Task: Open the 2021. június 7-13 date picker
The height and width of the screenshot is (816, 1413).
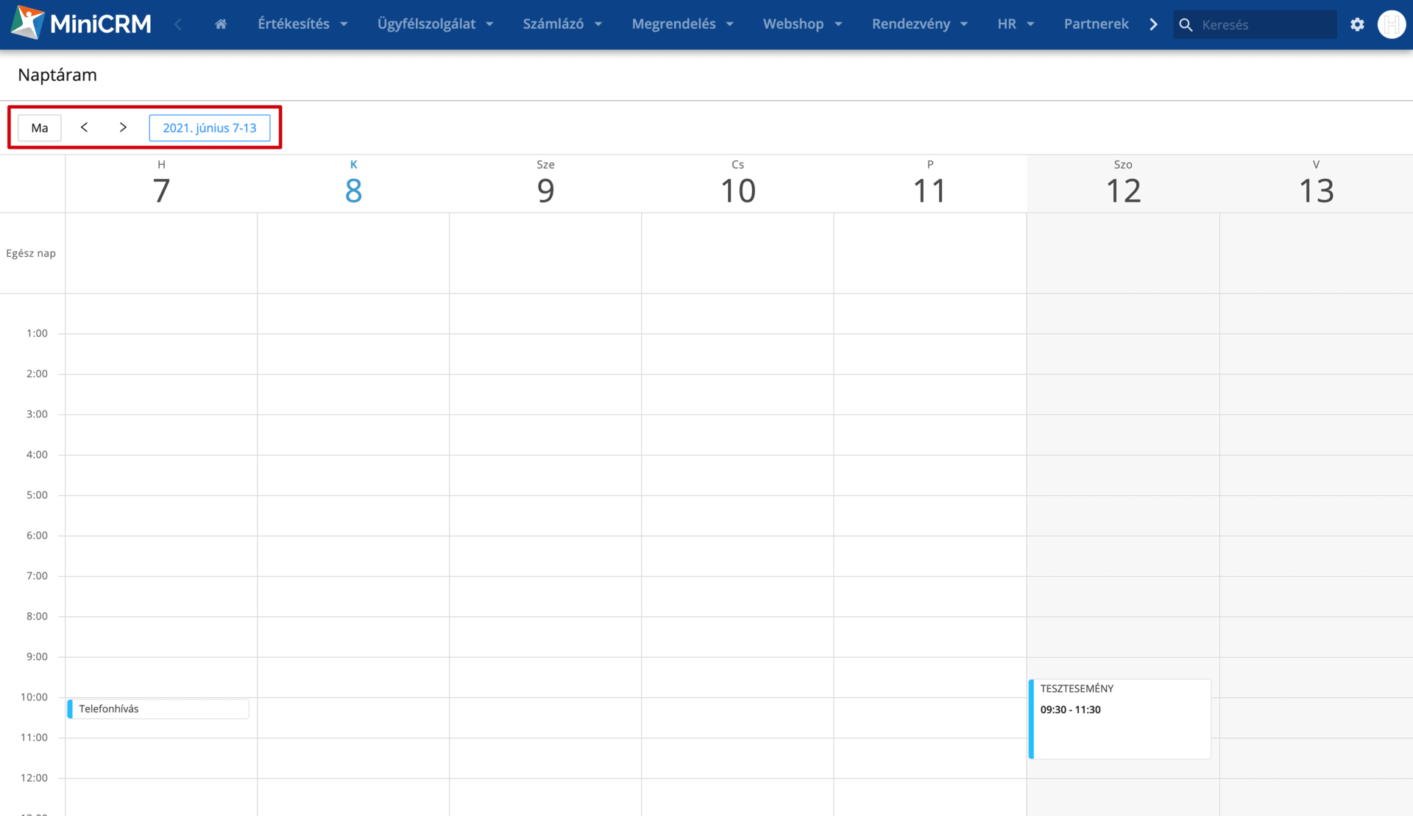Action: [x=210, y=127]
